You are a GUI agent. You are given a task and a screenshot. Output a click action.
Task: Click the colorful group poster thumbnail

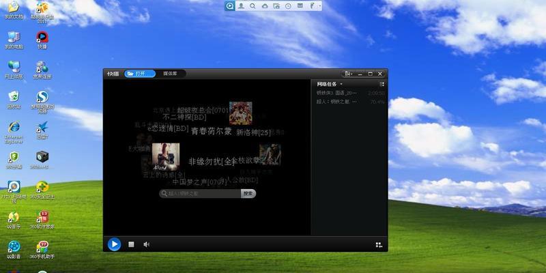[241, 113]
